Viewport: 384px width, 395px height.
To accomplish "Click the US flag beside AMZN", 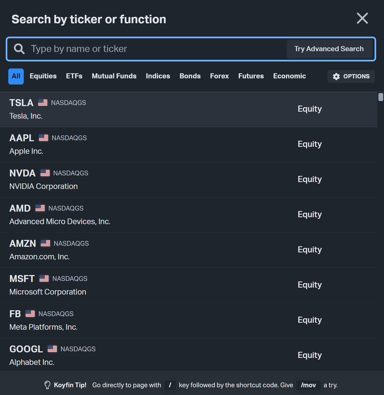I will [x=45, y=243].
